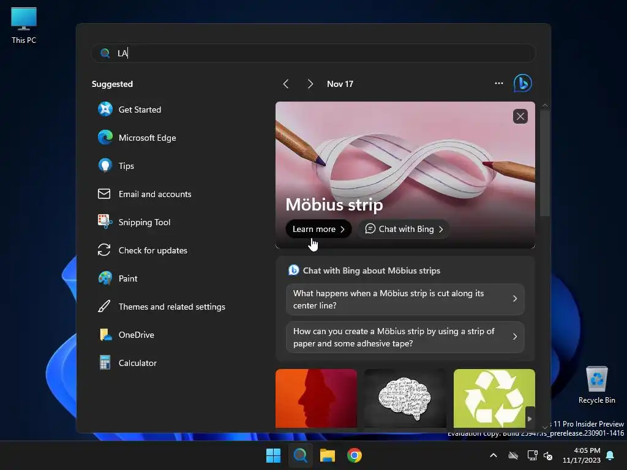Screen dimensions: 627x470
Task: Open File Explorer from the taskbar
Action: tap(327, 455)
